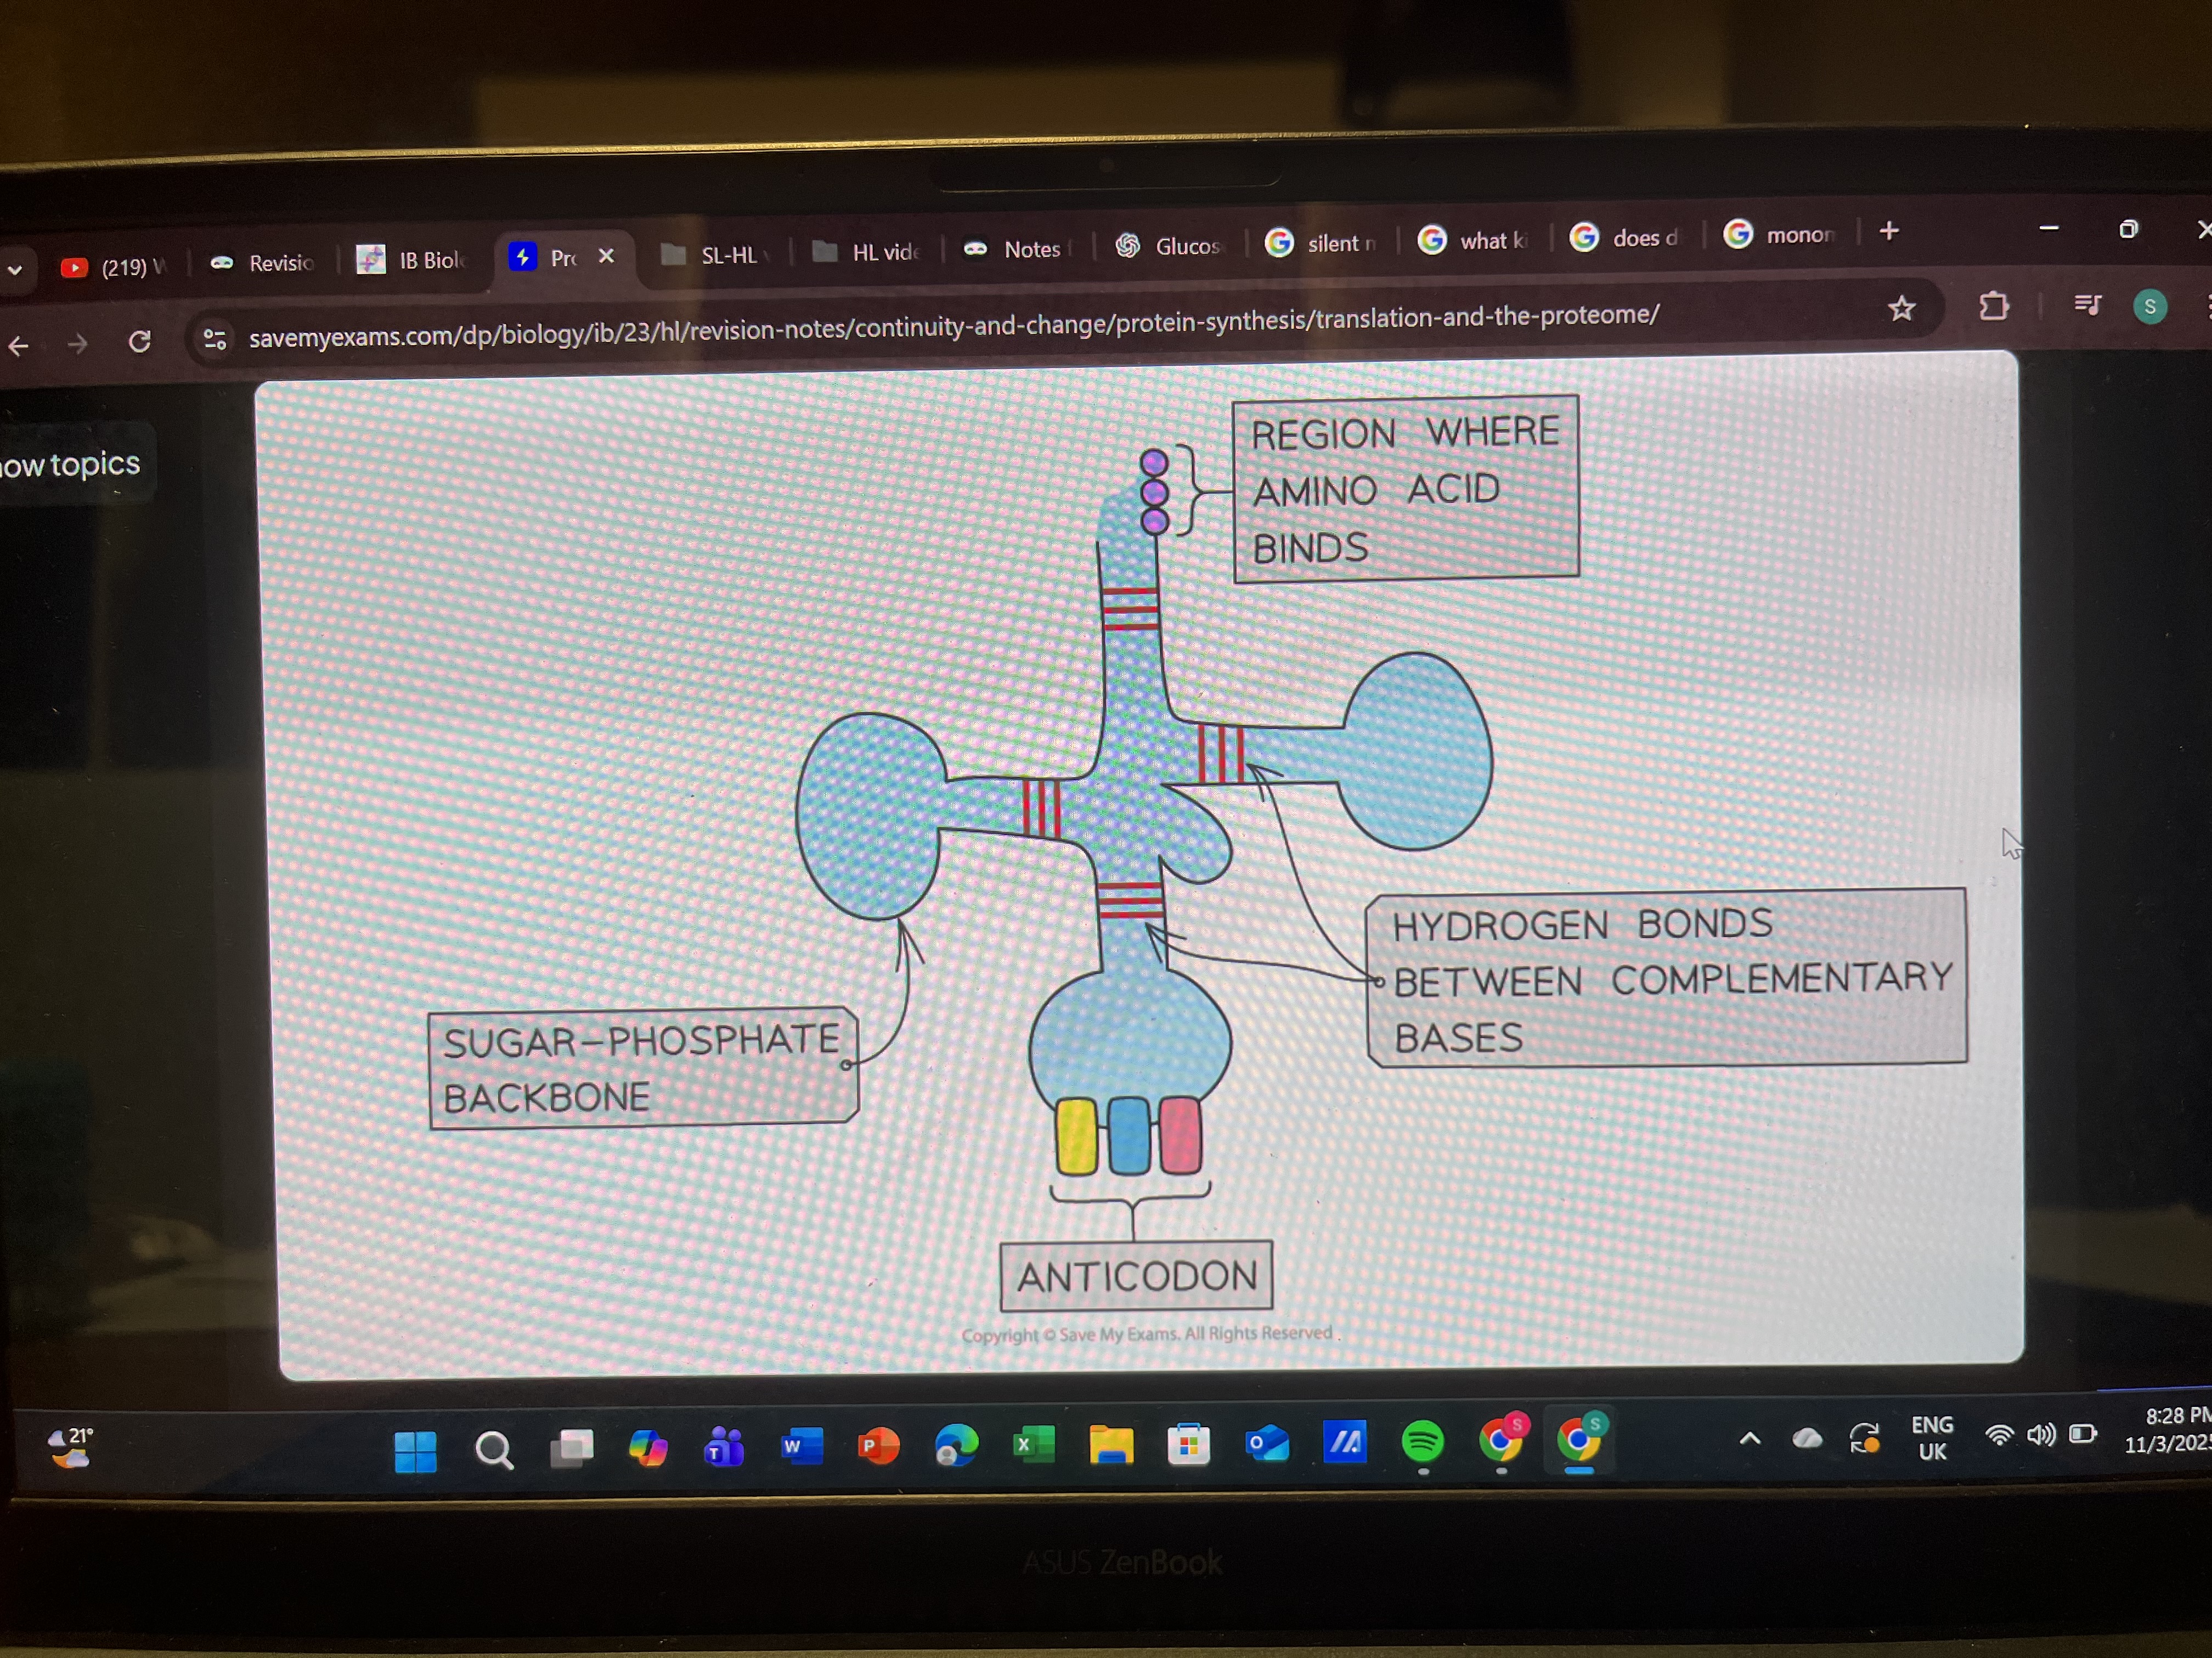Screen dimensions: 2212x1658
Task: Open Spotify from the taskbar
Action: 1423,1442
